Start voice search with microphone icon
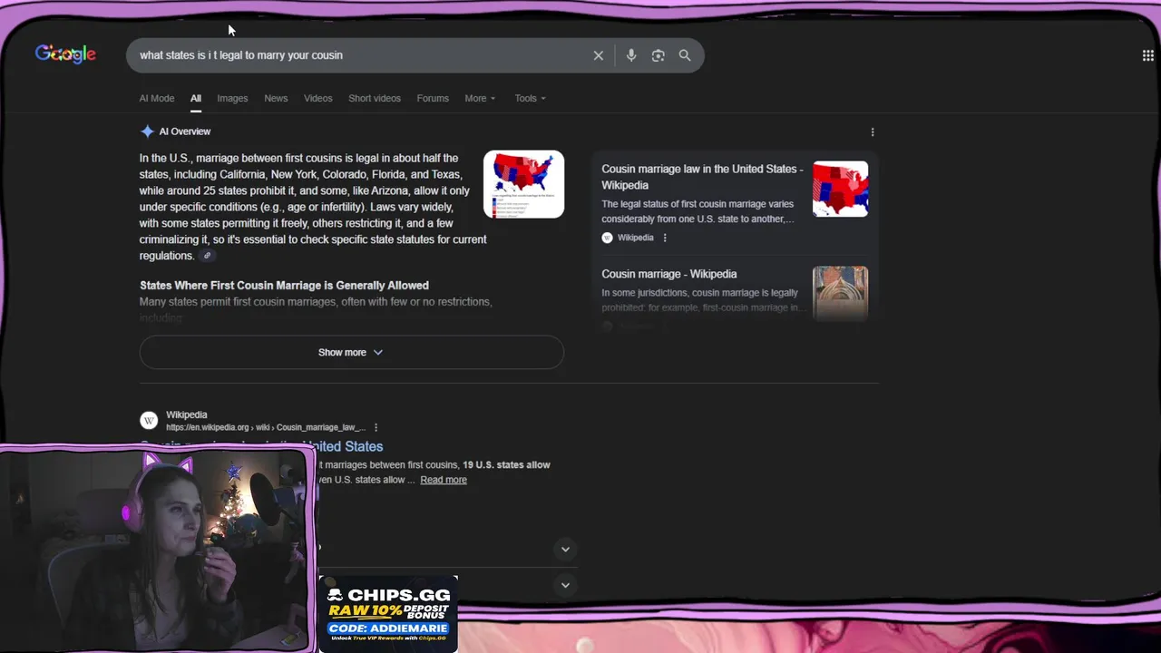 631,55
